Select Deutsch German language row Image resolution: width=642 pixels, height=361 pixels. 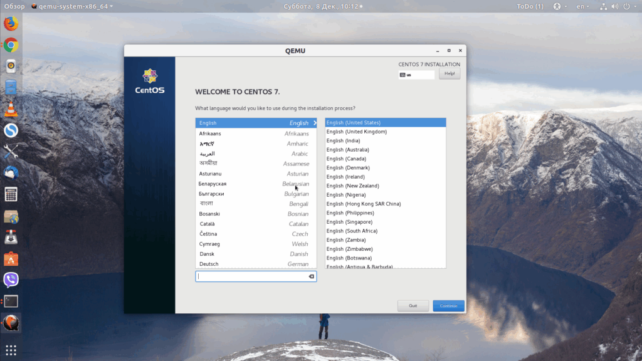point(256,264)
